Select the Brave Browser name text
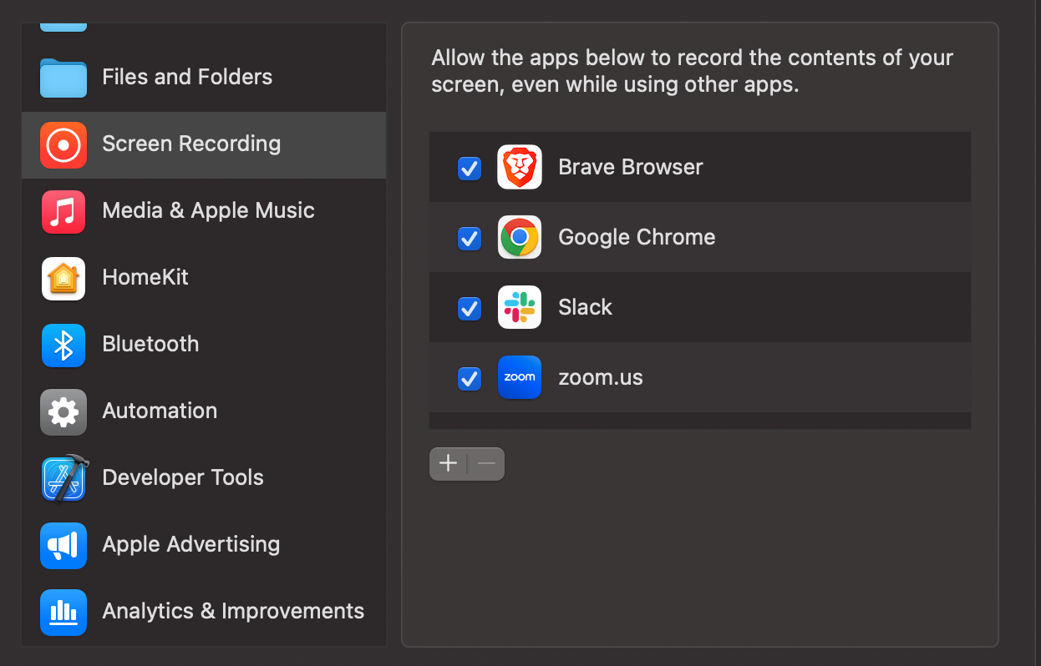 coord(631,167)
